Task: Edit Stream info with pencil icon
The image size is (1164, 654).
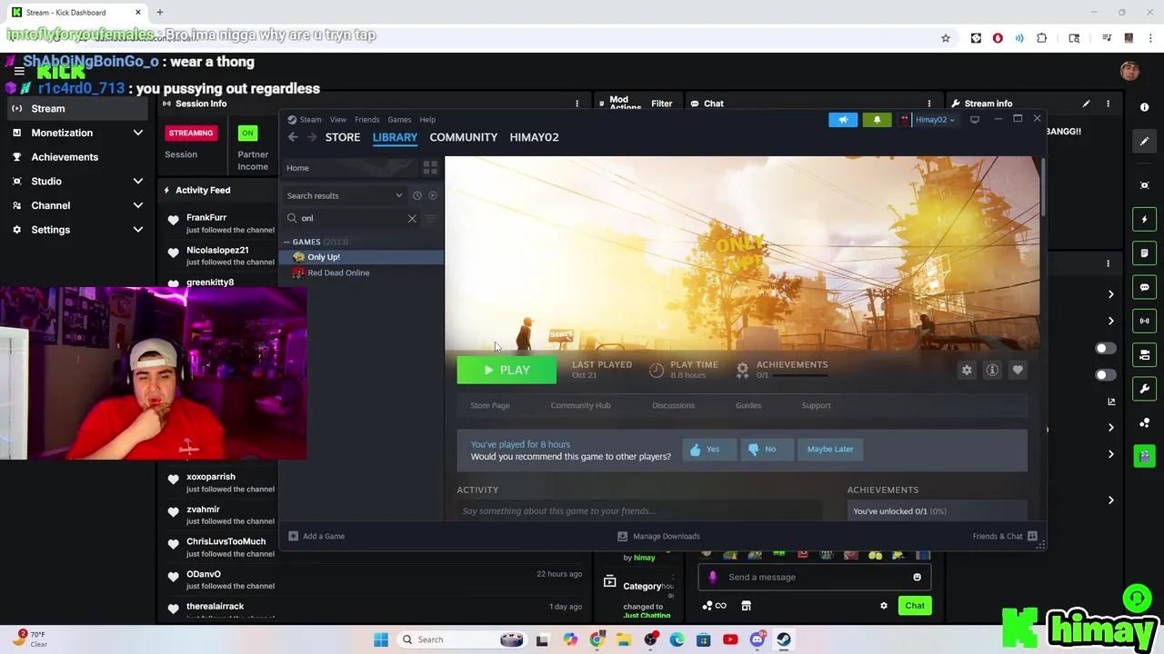Action: pyautogui.click(x=1086, y=104)
